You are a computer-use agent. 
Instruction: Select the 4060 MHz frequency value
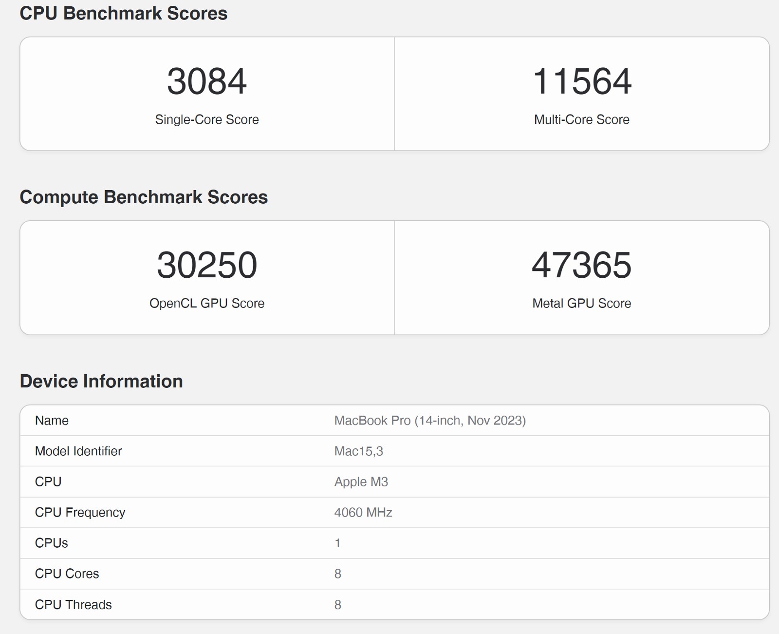(x=363, y=513)
